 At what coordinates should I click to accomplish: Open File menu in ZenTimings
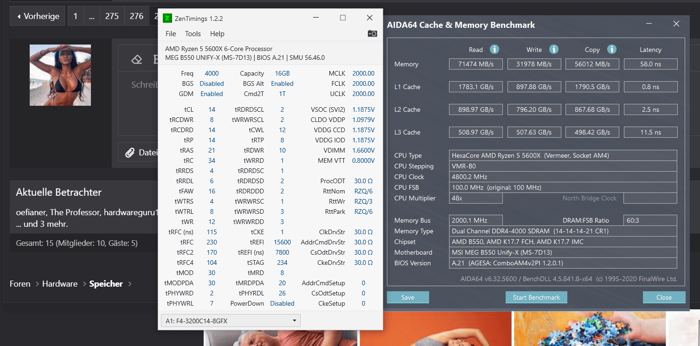point(171,33)
